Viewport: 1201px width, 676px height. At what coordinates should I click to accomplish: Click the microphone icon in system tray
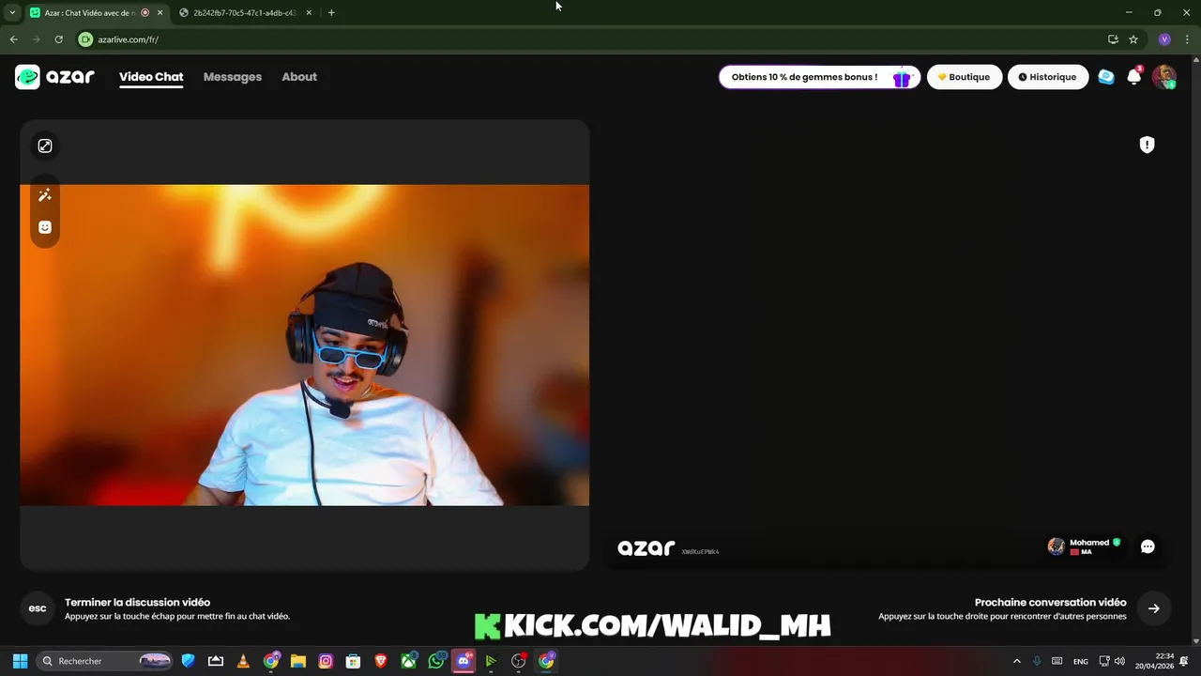(x=1037, y=661)
